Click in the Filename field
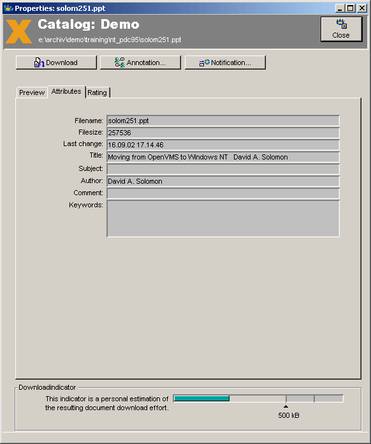The image size is (371, 444). [223, 121]
